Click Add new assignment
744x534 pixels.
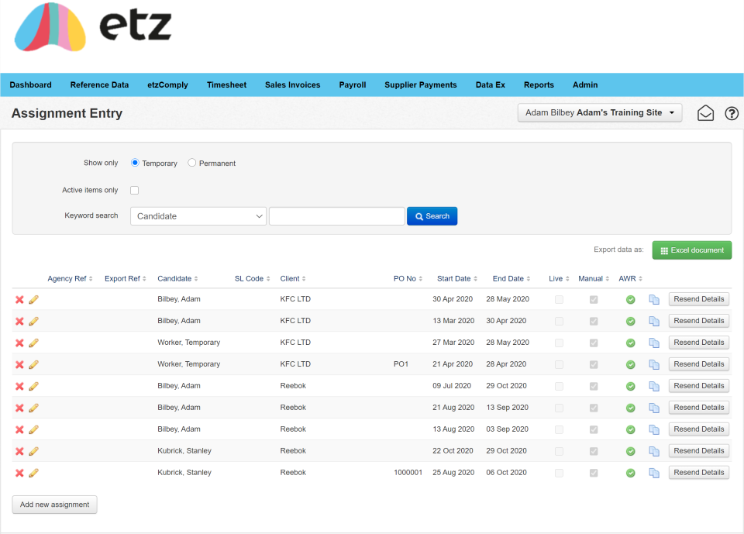click(x=54, y=505)
